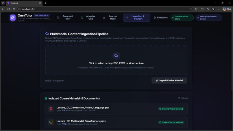Viewport: 233px width, 131px height.
Task: Open a new browser tab
Action: 46,3
